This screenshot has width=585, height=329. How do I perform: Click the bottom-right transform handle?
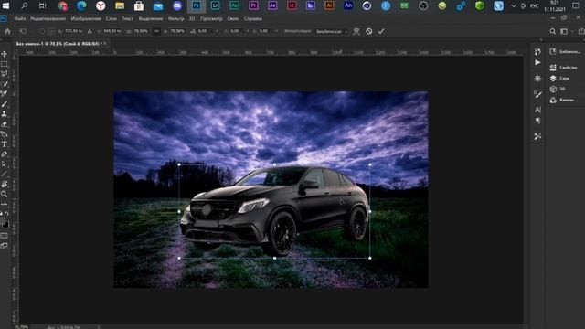369,258
